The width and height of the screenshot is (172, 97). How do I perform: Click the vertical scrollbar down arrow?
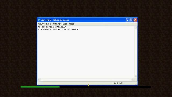click(136, 76)
